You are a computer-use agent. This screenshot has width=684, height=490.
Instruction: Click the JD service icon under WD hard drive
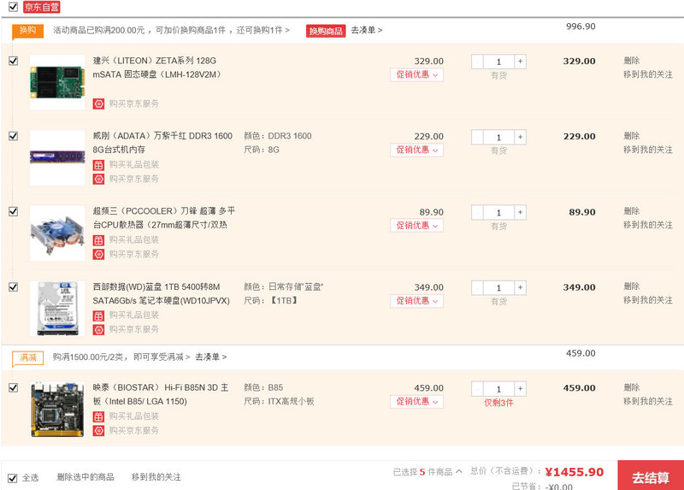tap(98, 329)
